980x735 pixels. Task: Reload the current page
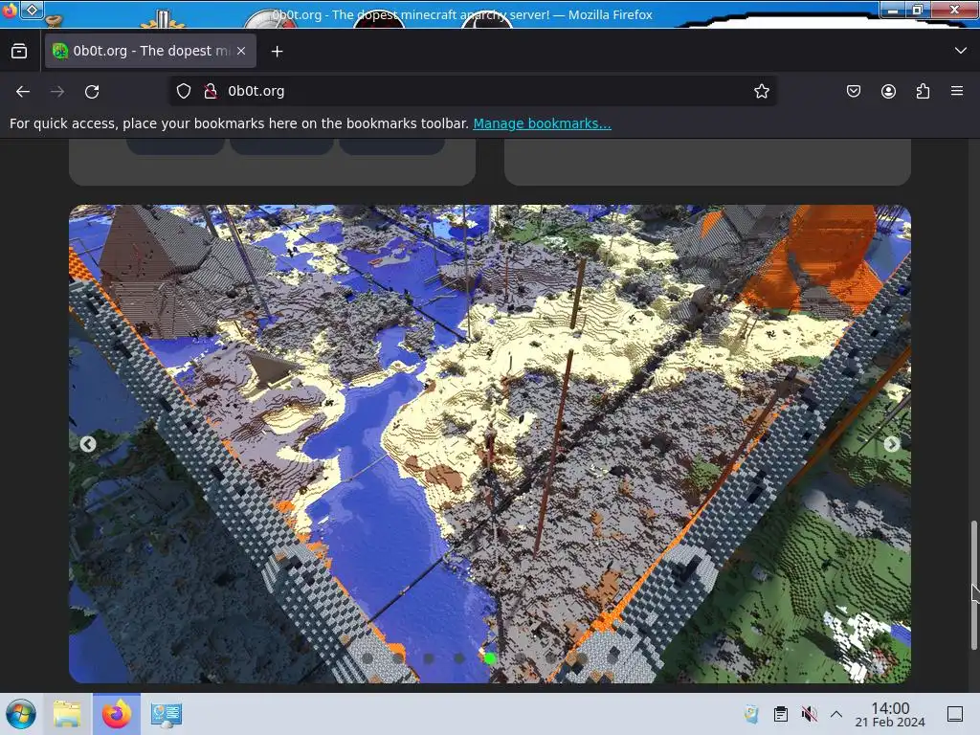[x=92, y=91]
